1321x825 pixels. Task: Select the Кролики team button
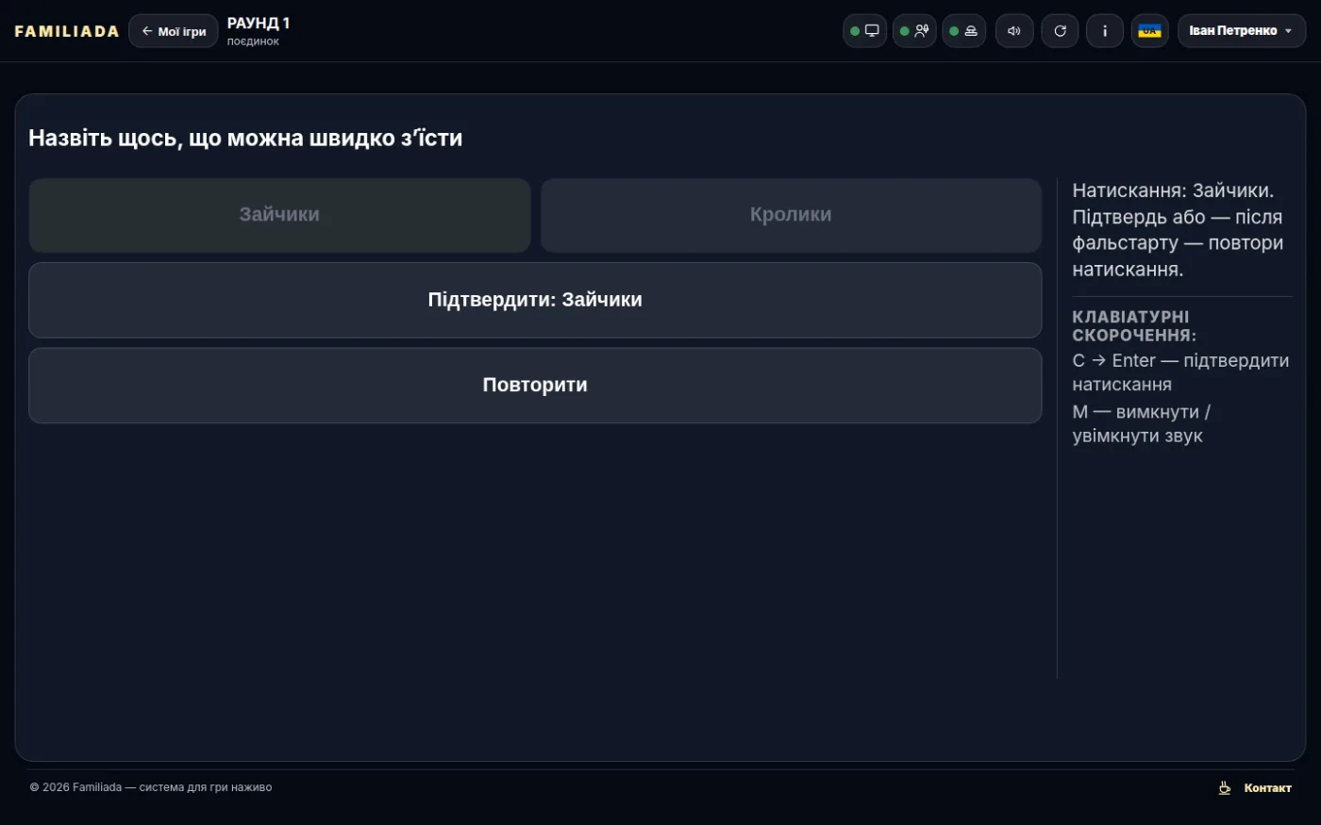[791, 215]
